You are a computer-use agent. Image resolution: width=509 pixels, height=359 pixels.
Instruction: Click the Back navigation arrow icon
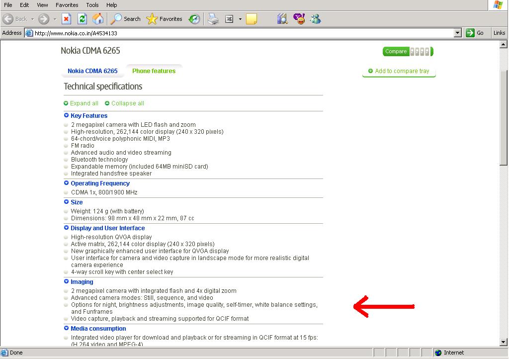(8, 19)
